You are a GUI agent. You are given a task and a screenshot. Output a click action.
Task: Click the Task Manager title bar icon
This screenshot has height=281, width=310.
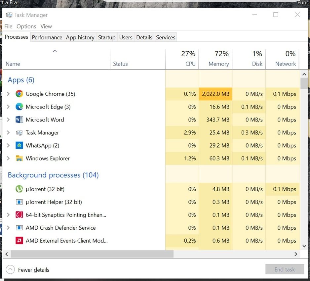click(x=9, y=15)
